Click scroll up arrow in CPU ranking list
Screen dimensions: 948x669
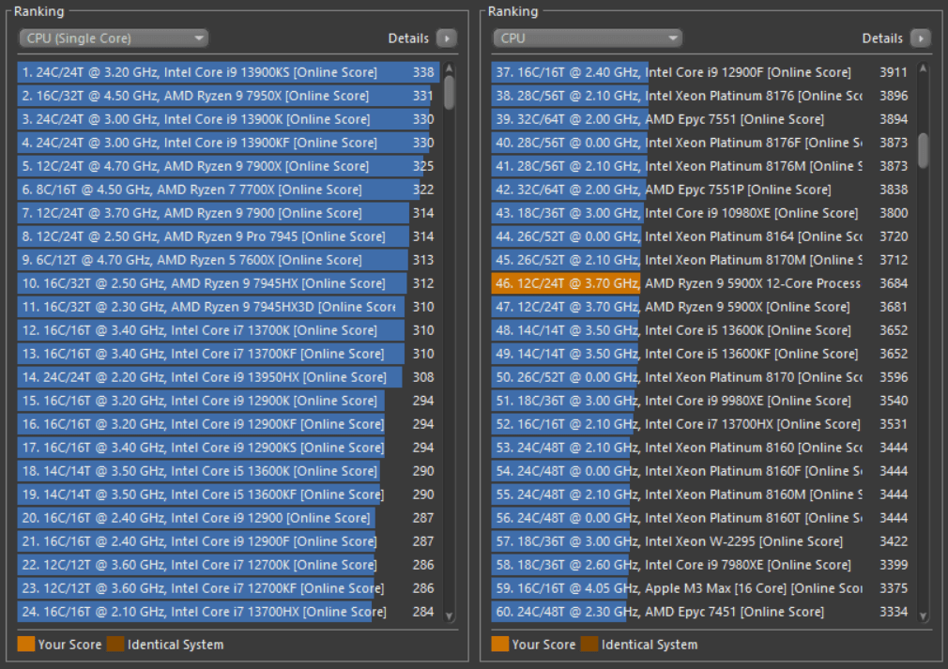[x=923, y=68]
